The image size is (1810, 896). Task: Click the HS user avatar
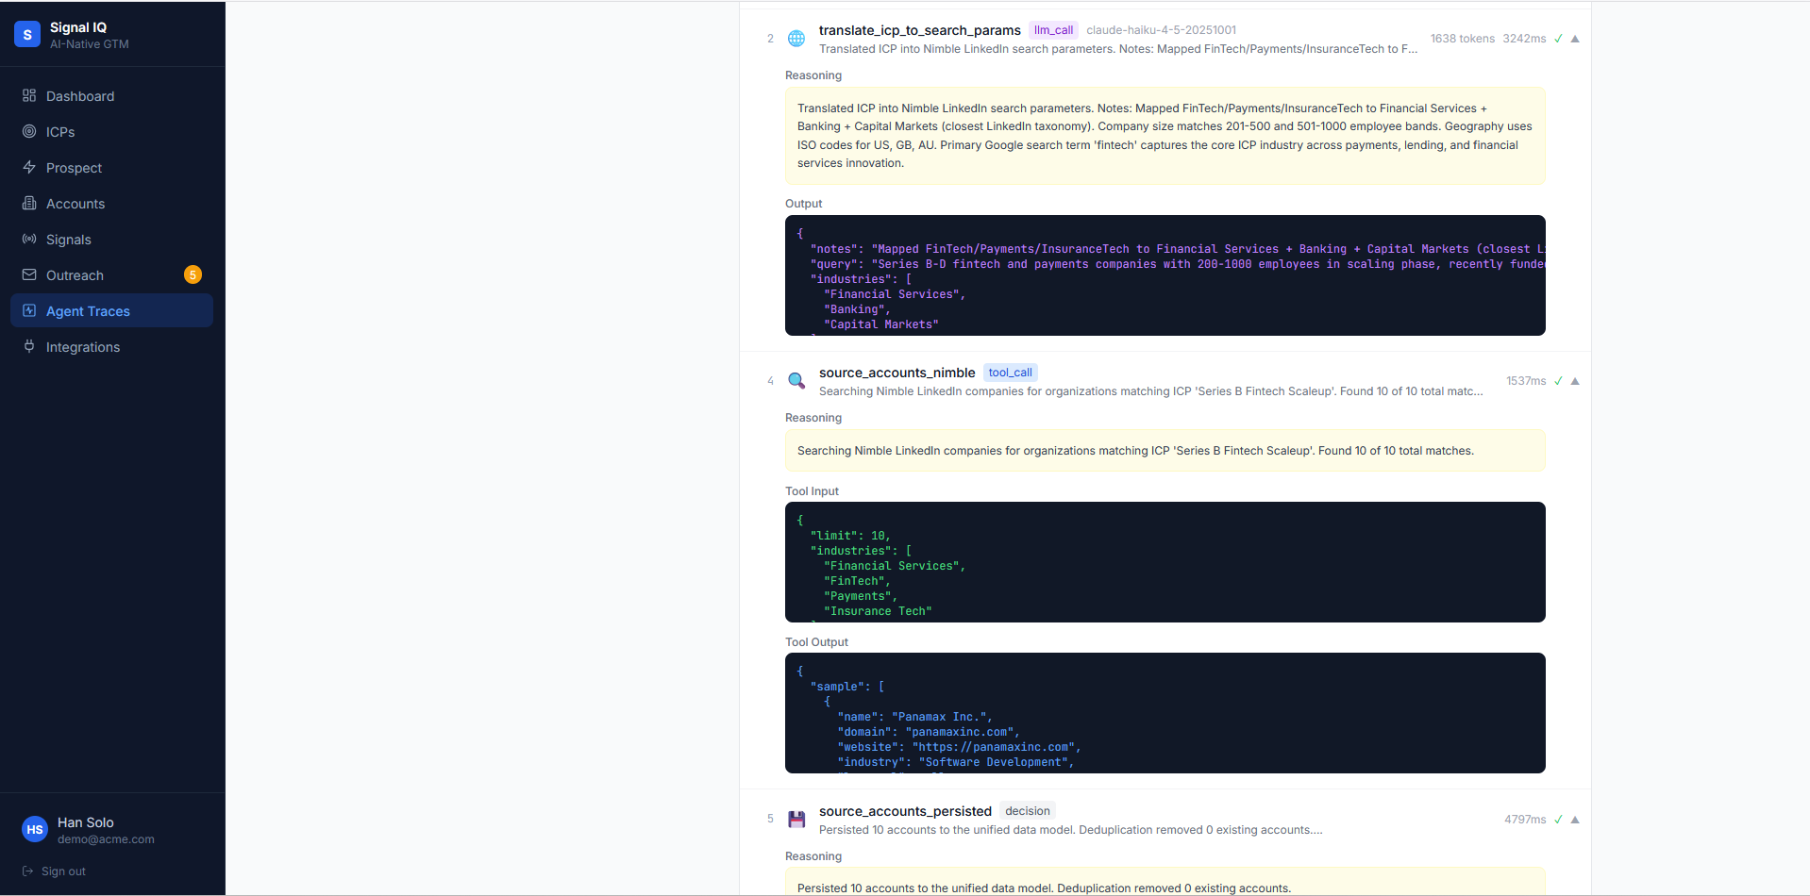pyautogui.click(x=35, y=830)
